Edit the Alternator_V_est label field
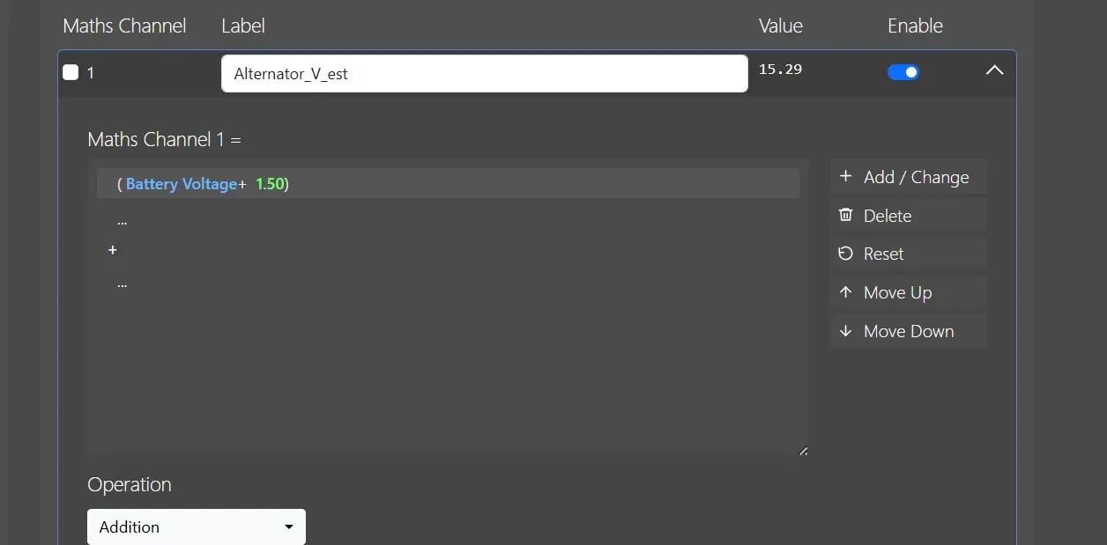The width and height of the screenshot is (1107, 545). (x=484, y=74)
